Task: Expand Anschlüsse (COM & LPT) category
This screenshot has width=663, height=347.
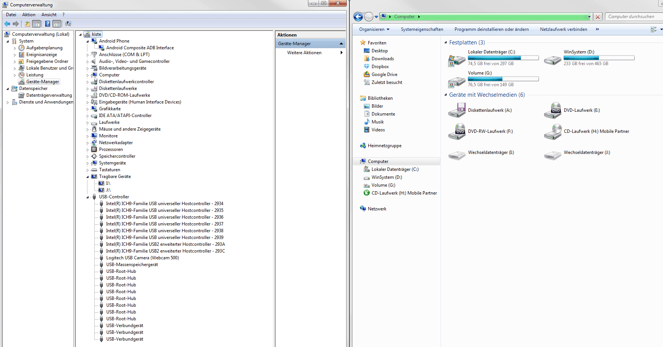Action: point(87,55)
